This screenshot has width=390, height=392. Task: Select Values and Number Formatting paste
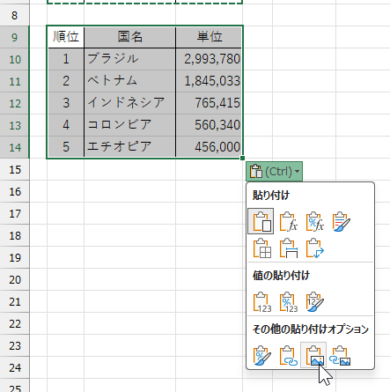tap(288, 301)
